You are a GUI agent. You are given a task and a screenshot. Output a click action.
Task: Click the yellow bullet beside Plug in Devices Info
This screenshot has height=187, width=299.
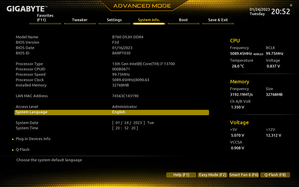pyautogui.click(x=13, y=139)
